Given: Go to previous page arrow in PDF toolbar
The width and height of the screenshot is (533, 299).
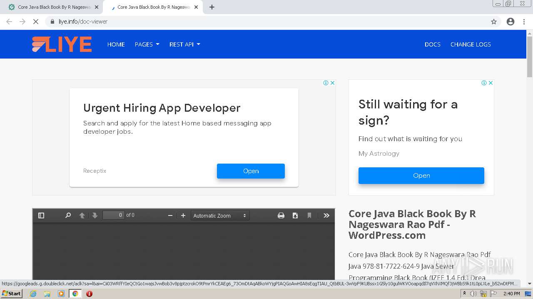Looking at the screenshot, I should click(x=82, y=215).
